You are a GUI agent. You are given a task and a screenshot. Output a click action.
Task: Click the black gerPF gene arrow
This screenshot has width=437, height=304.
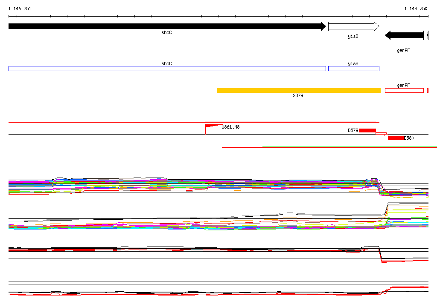[x=405, y=35]
